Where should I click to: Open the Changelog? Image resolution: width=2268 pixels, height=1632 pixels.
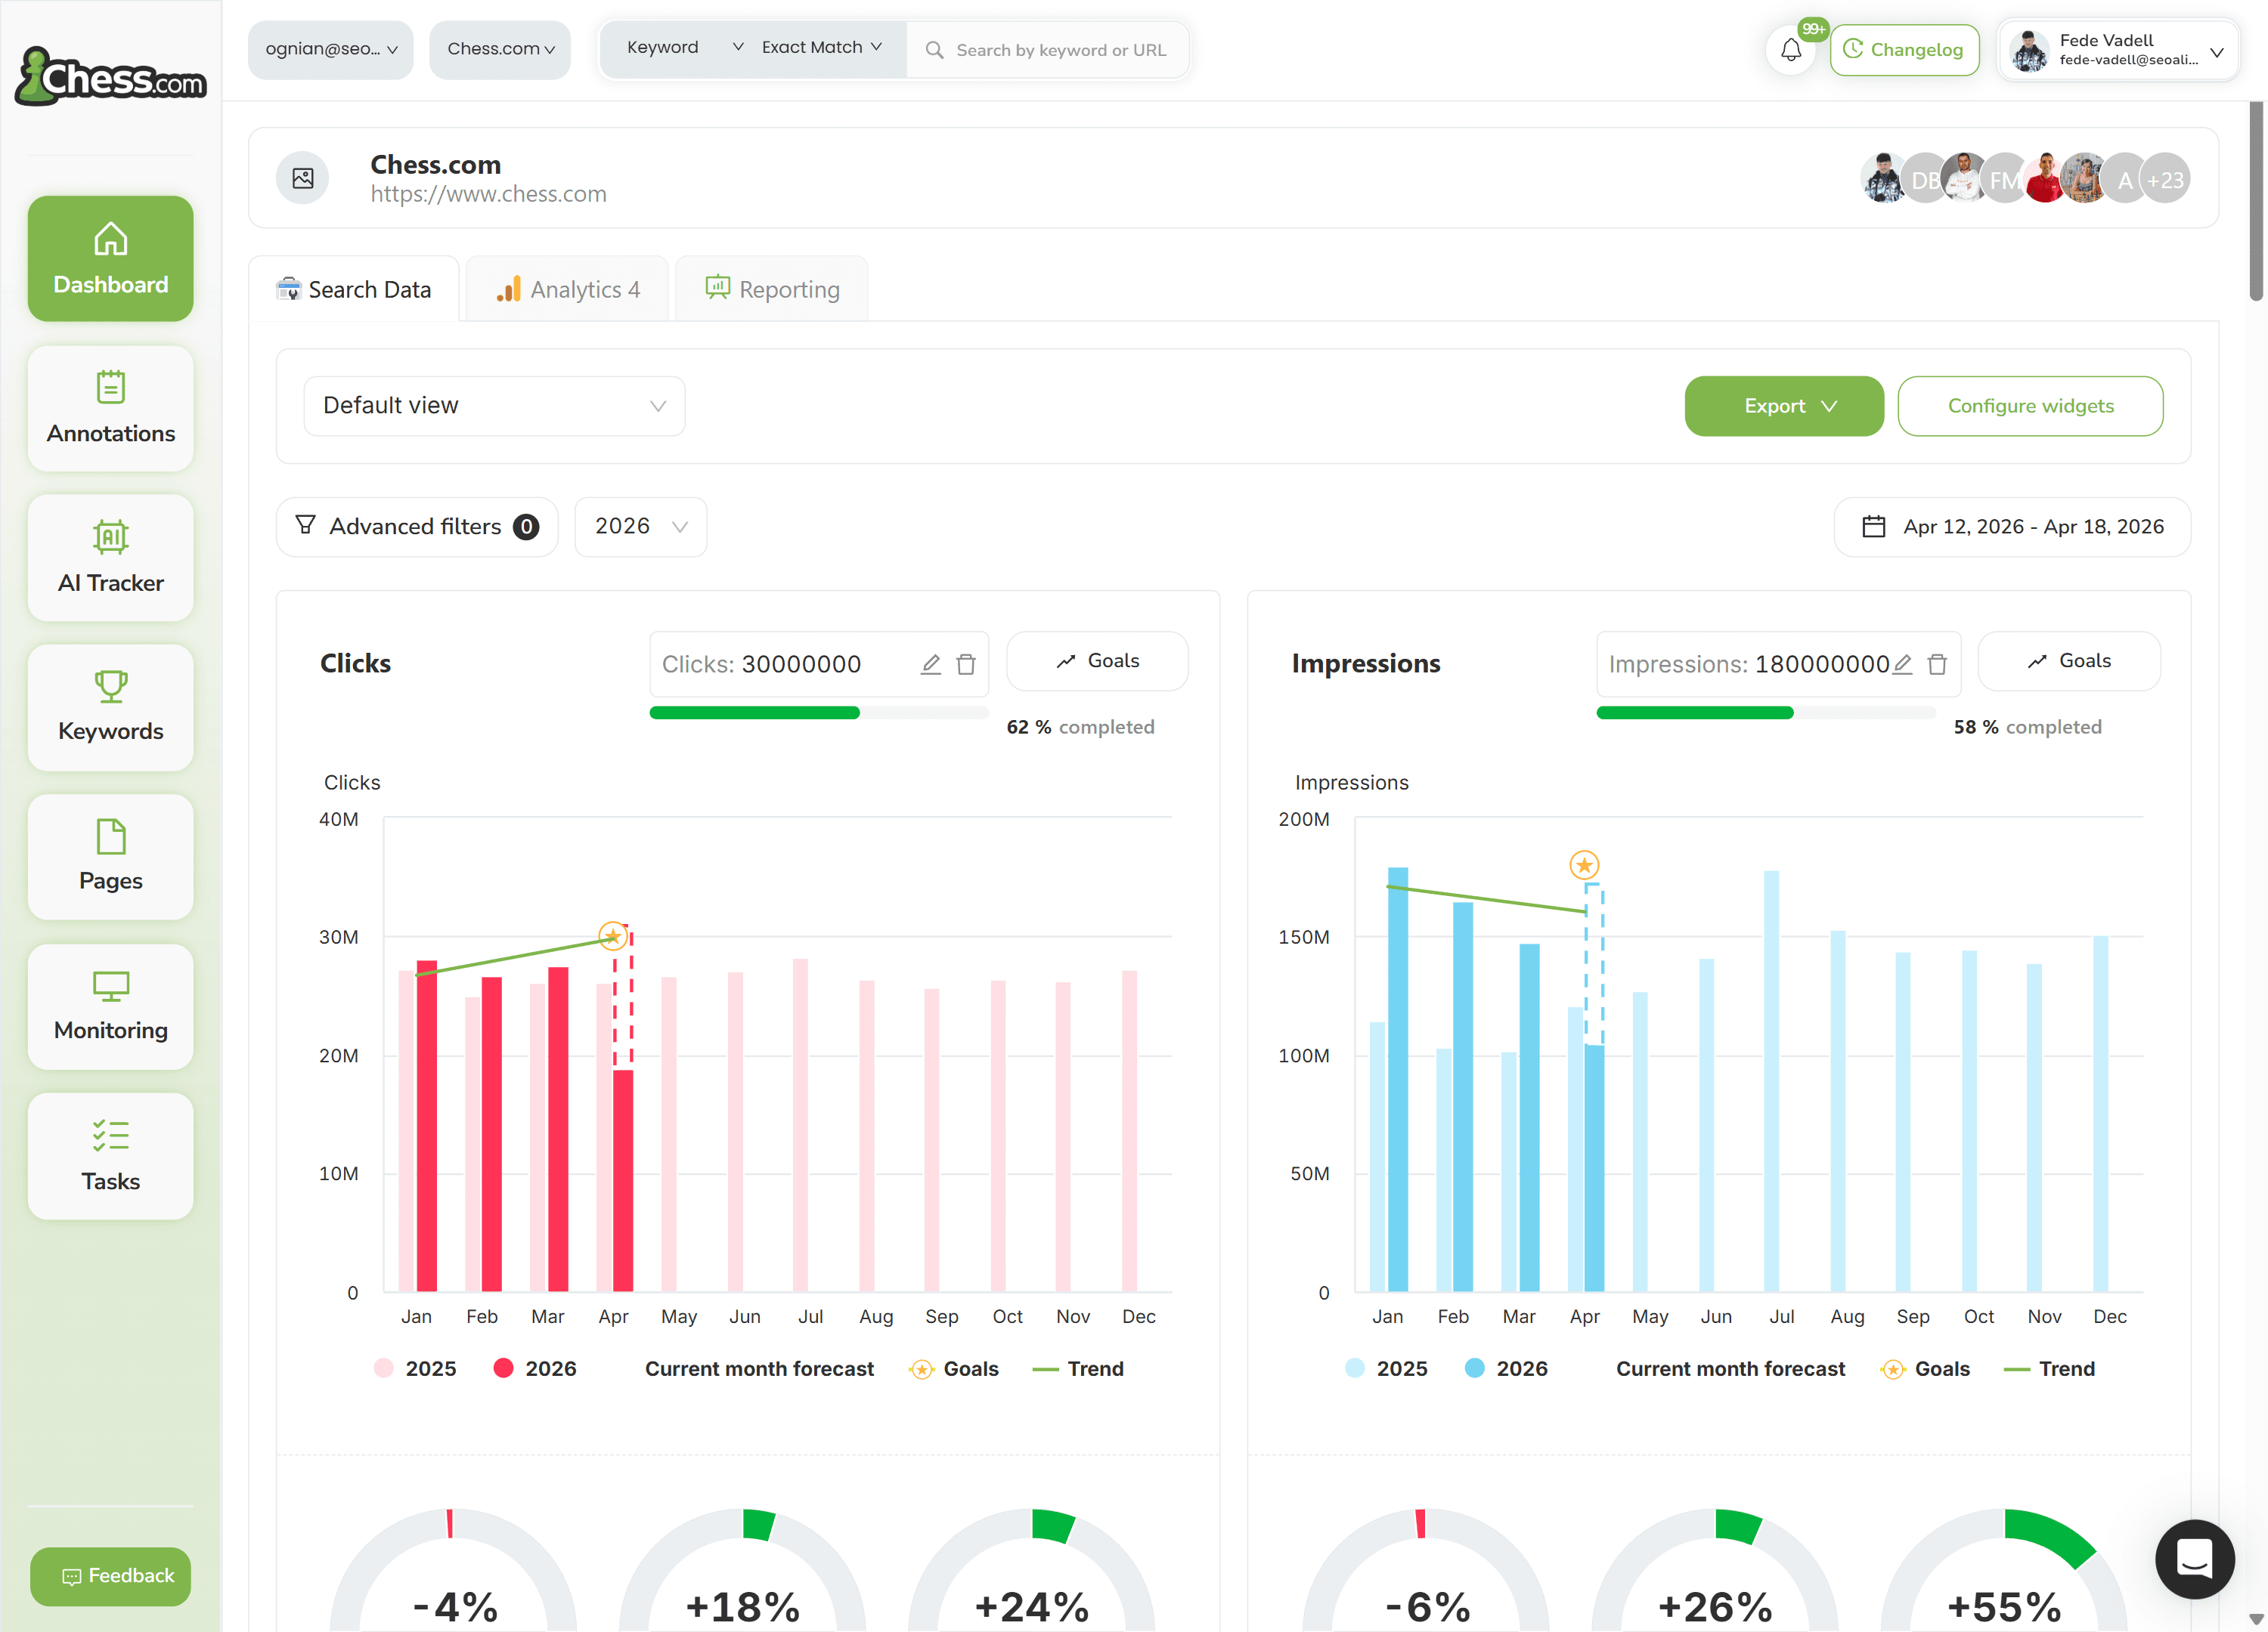point(1904,50)
